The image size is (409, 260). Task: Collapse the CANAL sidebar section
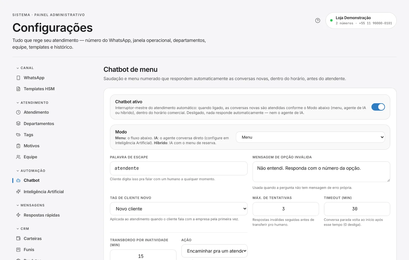tap(25, 68)
